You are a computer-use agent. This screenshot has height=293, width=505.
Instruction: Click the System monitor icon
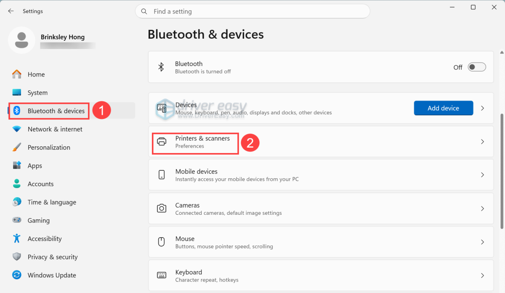pyautogui.click(x=17, y=92)
